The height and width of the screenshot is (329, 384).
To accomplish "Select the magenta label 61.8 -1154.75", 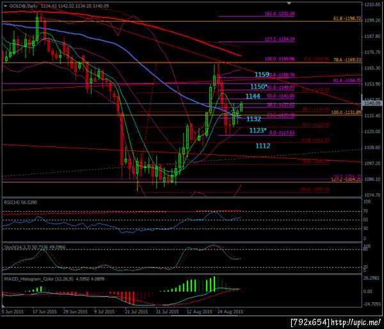I will 348,81.
